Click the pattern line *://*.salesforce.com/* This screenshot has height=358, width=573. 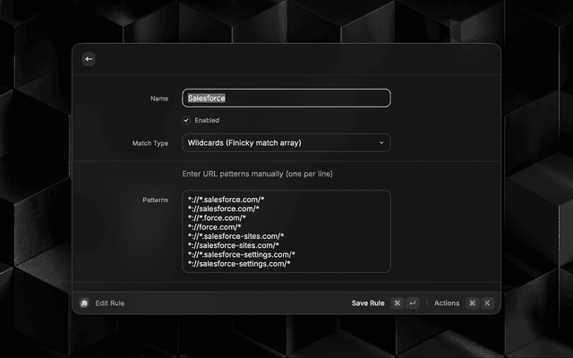pyautogui.click(x=226, y=200)
